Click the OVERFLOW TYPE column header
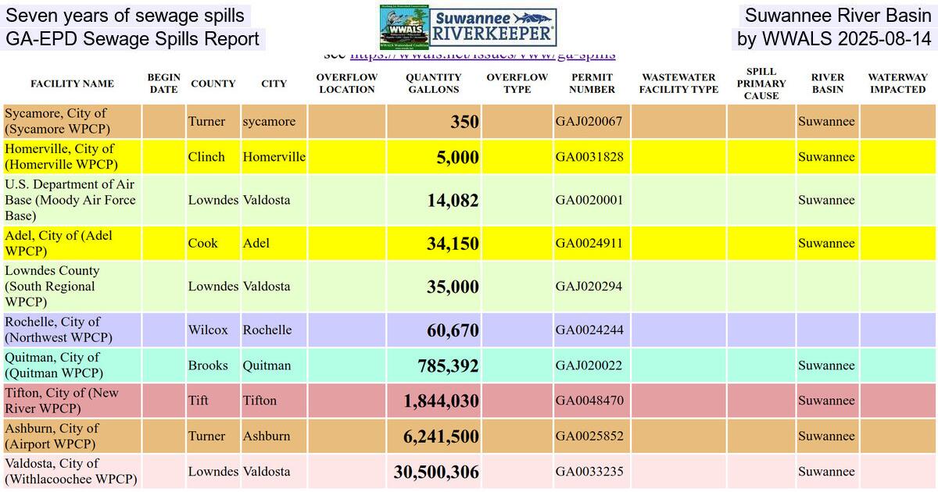Screen dimensions: 938x492 click(517, 84)
